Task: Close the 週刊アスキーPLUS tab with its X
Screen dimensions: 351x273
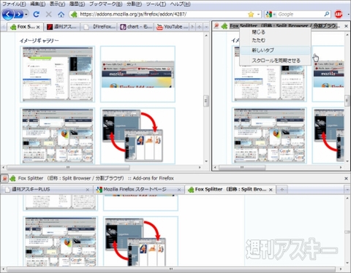Action: 88,190
